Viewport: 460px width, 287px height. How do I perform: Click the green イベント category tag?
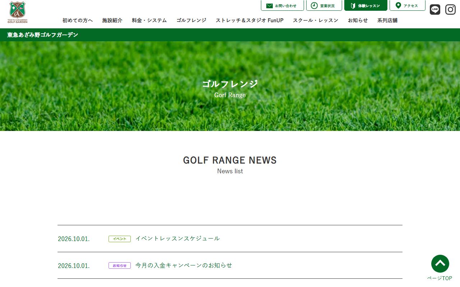[x=120, y=239]
